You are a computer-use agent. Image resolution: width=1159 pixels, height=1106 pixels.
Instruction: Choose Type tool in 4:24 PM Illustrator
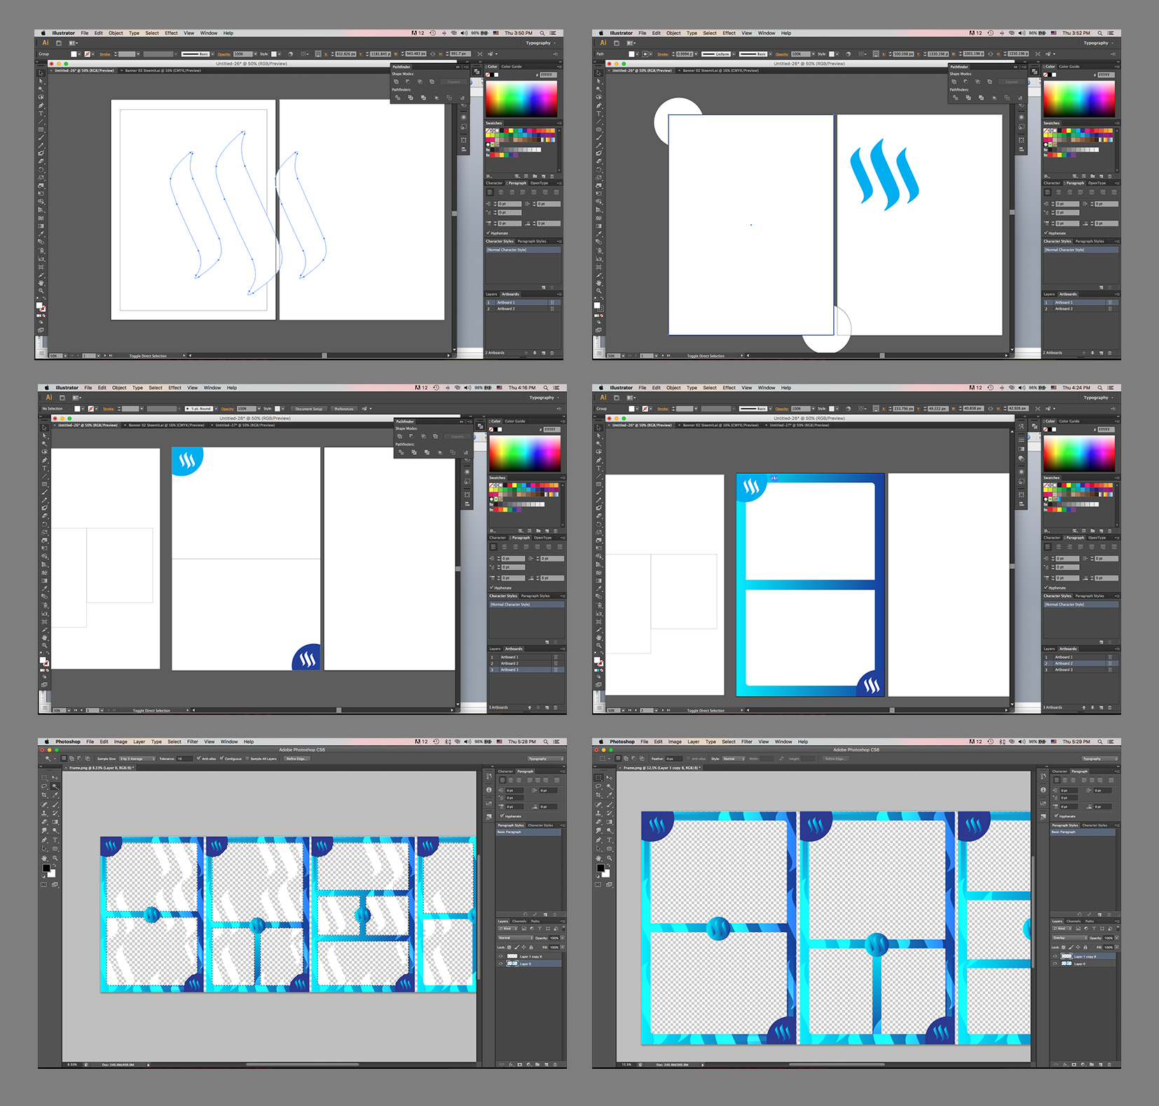598,468
